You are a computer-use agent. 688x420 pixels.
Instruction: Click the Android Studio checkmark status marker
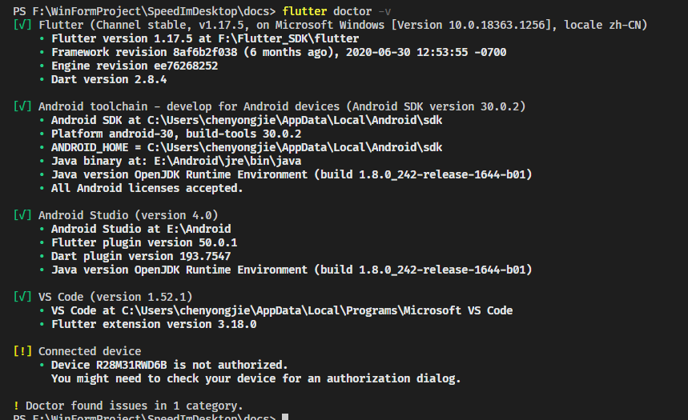tap(22, 215)
